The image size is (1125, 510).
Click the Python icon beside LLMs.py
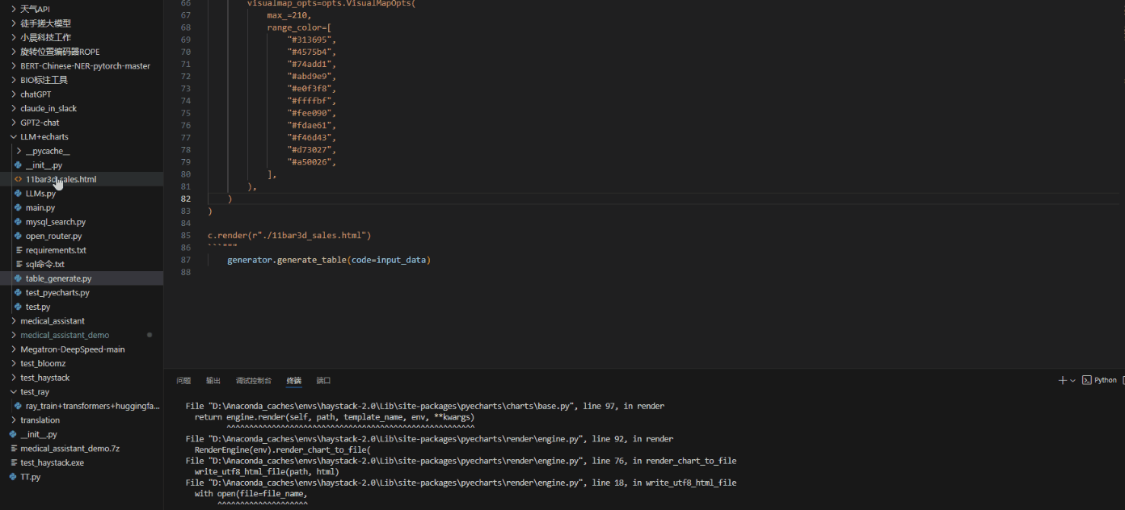tap(19, 194)
